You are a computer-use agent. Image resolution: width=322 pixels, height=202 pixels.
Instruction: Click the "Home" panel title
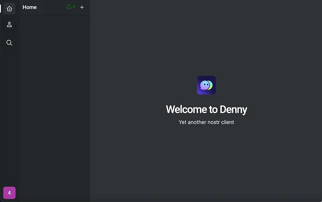coord(30,7)
